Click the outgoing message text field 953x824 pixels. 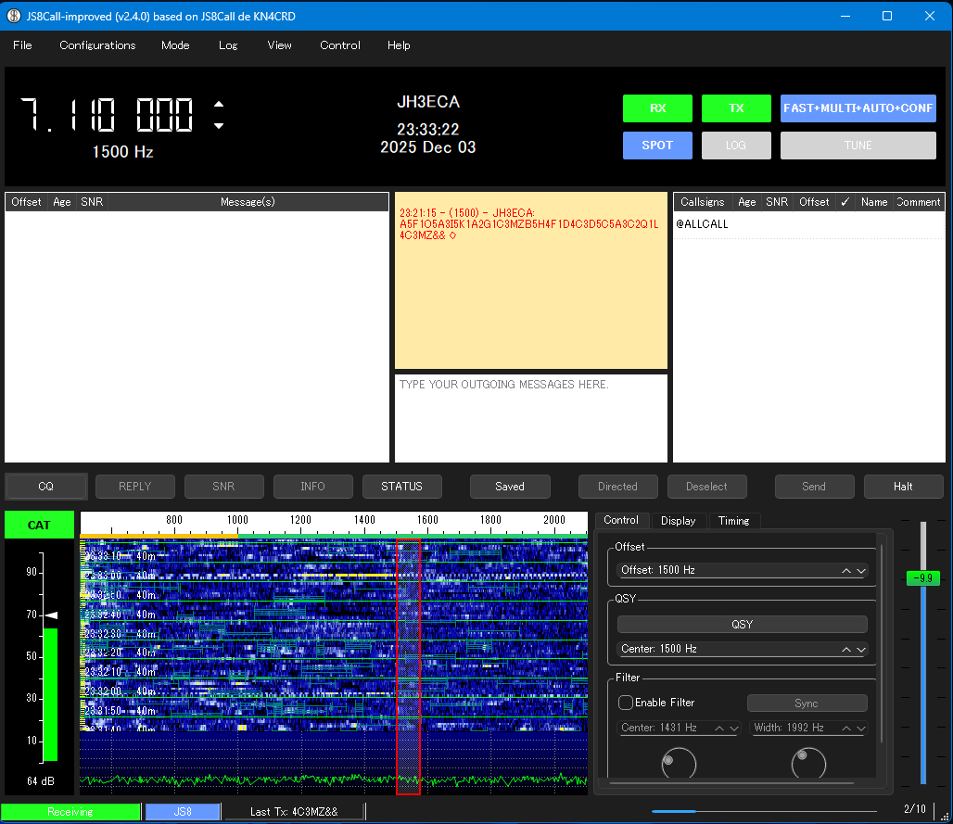(x=530, y=417)
